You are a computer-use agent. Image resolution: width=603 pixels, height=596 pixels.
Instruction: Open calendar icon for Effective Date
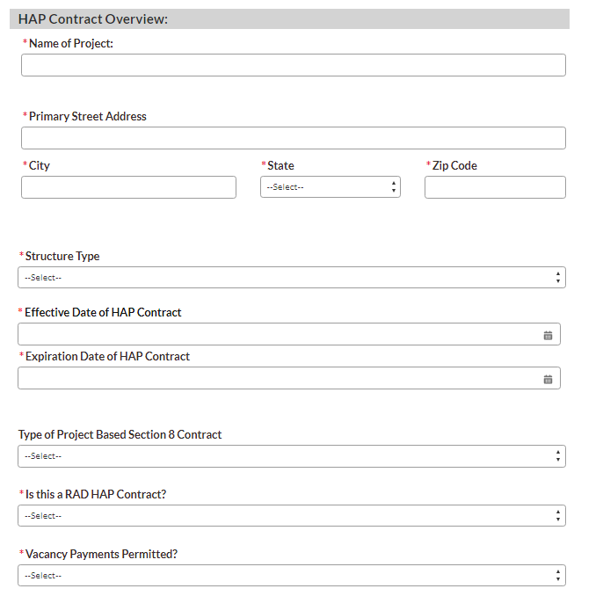548,335
